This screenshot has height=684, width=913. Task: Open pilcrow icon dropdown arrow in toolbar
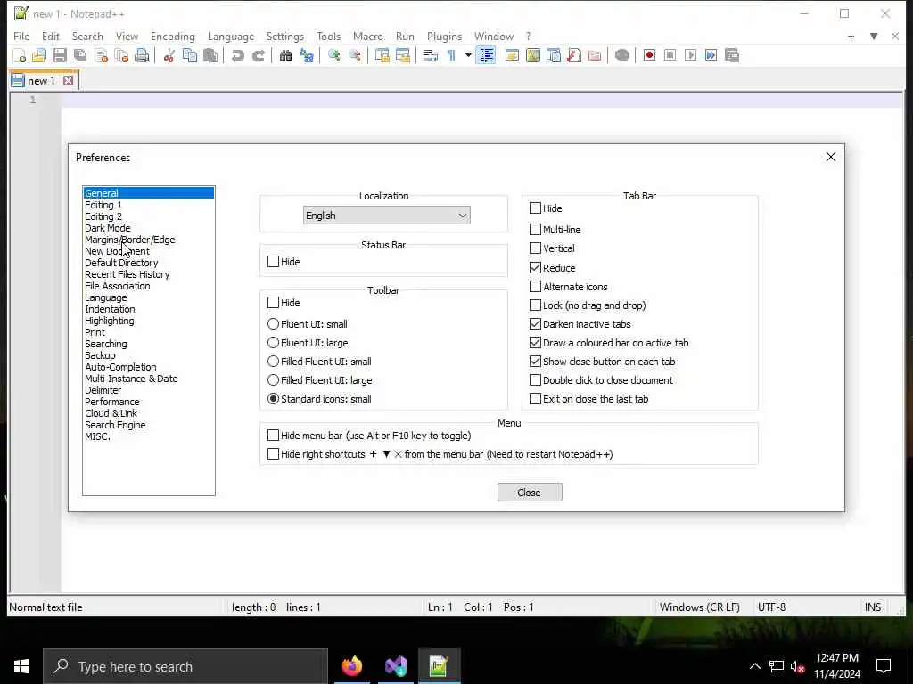tap(468, 55)
